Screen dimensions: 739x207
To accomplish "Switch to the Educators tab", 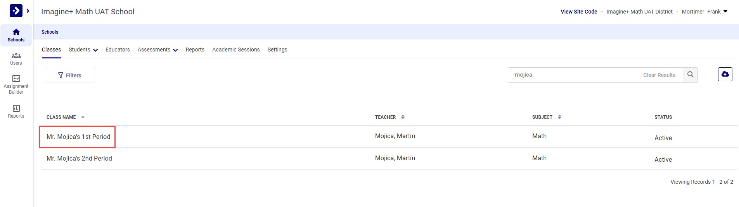I will pyautogui.click(x=118, y=50).
